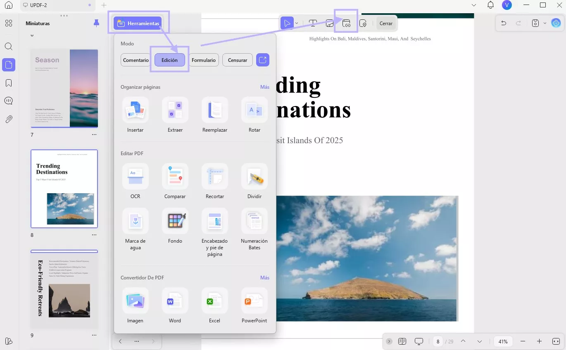566x350 pixels.
Task: Launch the OCR tool
Action: [x=136, y=181]
